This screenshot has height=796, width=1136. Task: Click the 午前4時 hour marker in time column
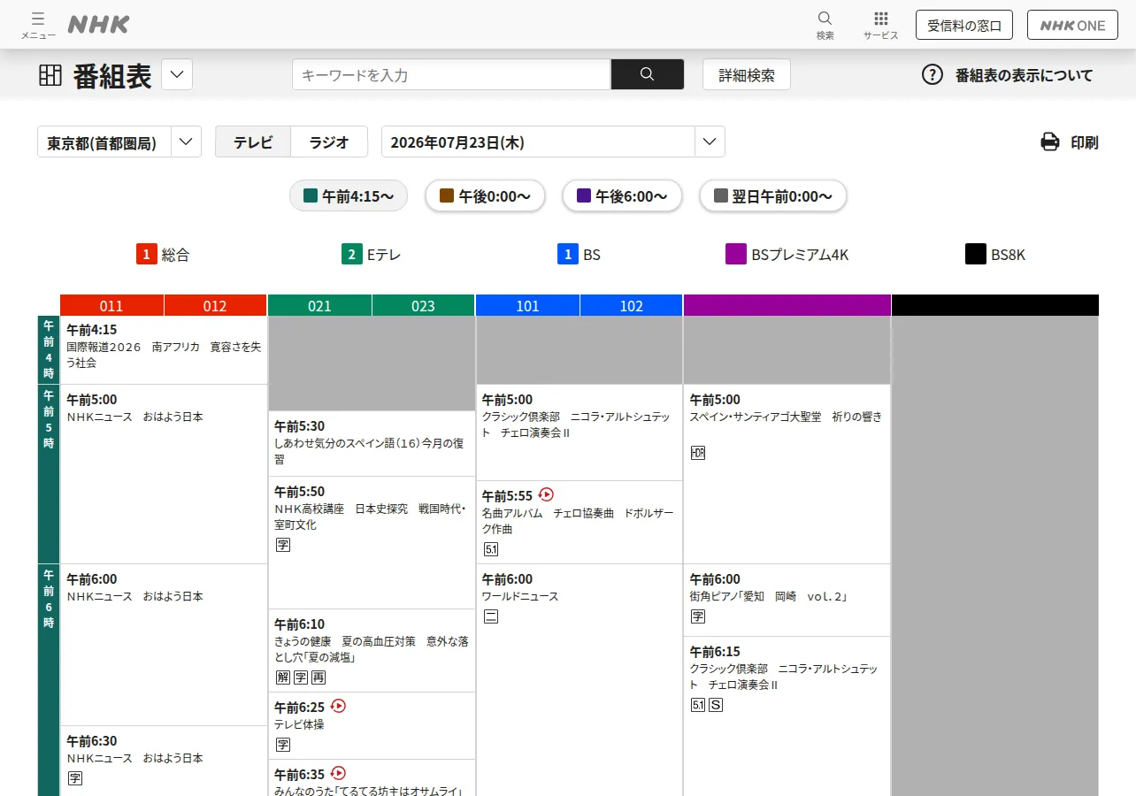coord(49,350)
